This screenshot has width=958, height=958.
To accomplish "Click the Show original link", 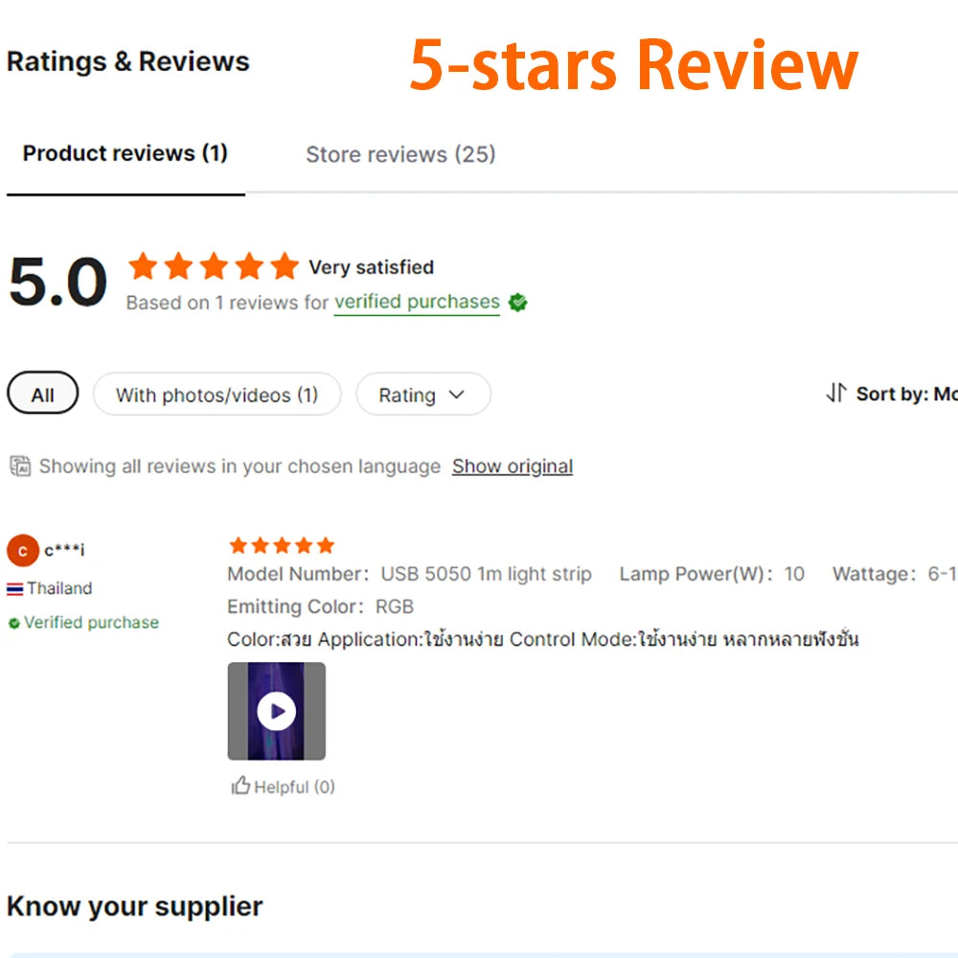I will click(x=513, y=467).
